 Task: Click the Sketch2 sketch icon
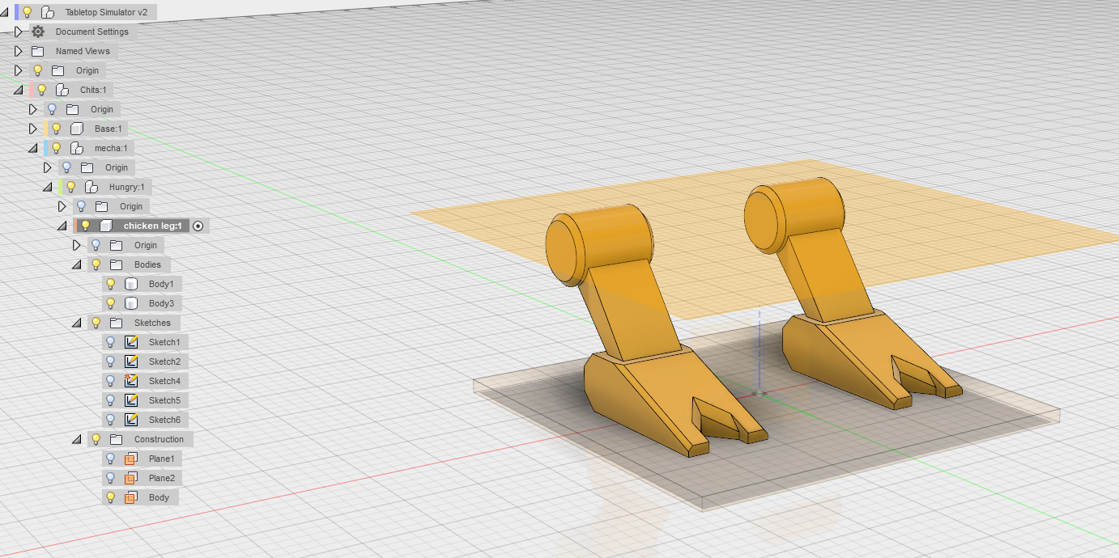point(131,361)
